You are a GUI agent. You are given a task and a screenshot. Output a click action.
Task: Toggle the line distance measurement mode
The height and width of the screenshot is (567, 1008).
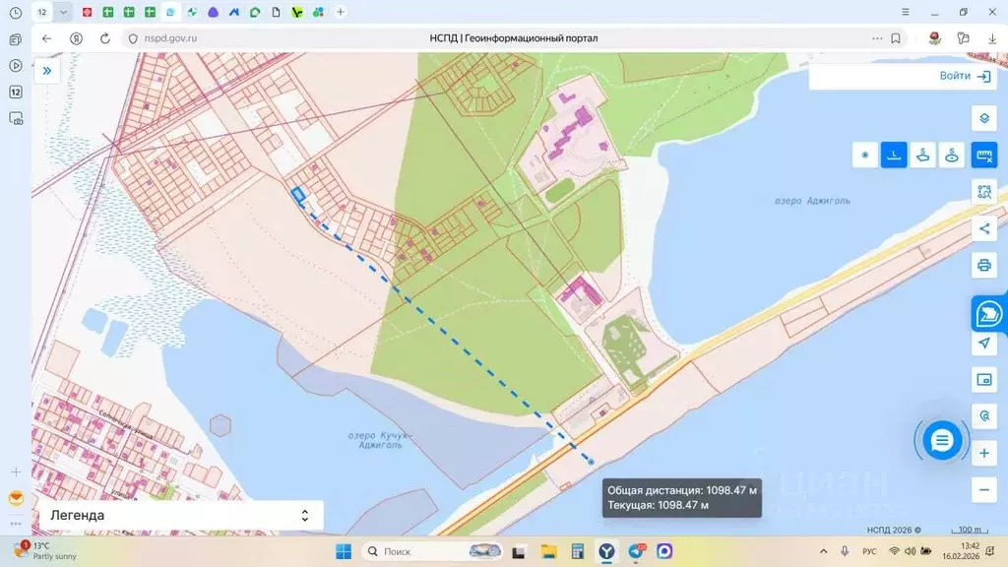(x=894, y=155)
